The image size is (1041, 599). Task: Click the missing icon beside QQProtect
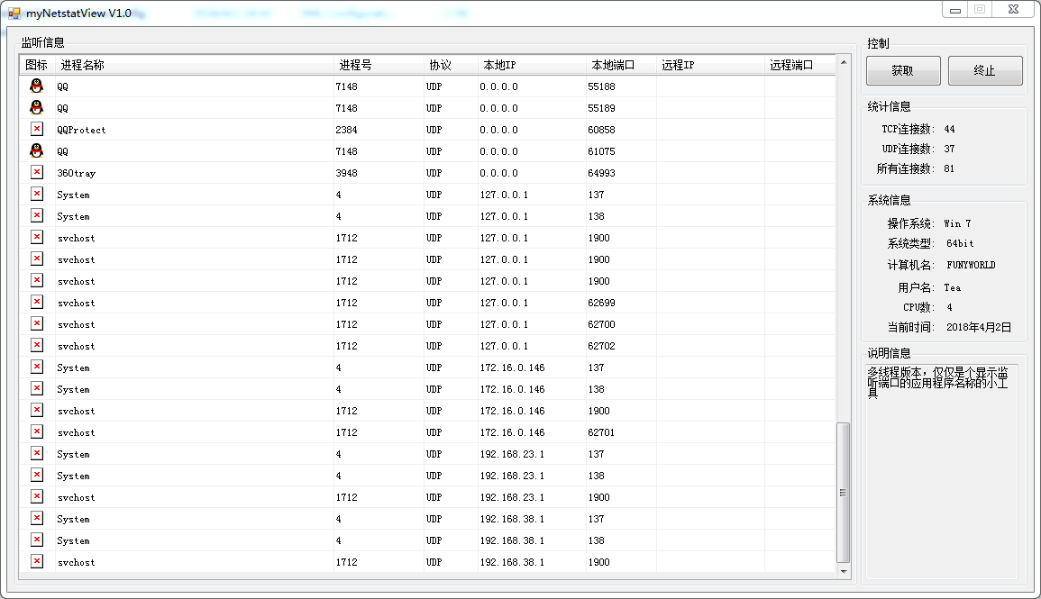37,129
